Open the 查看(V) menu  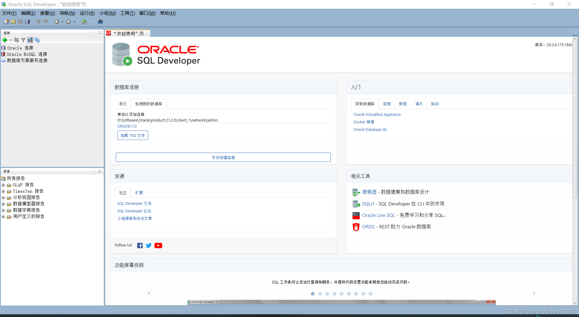(x=47, y=13)
